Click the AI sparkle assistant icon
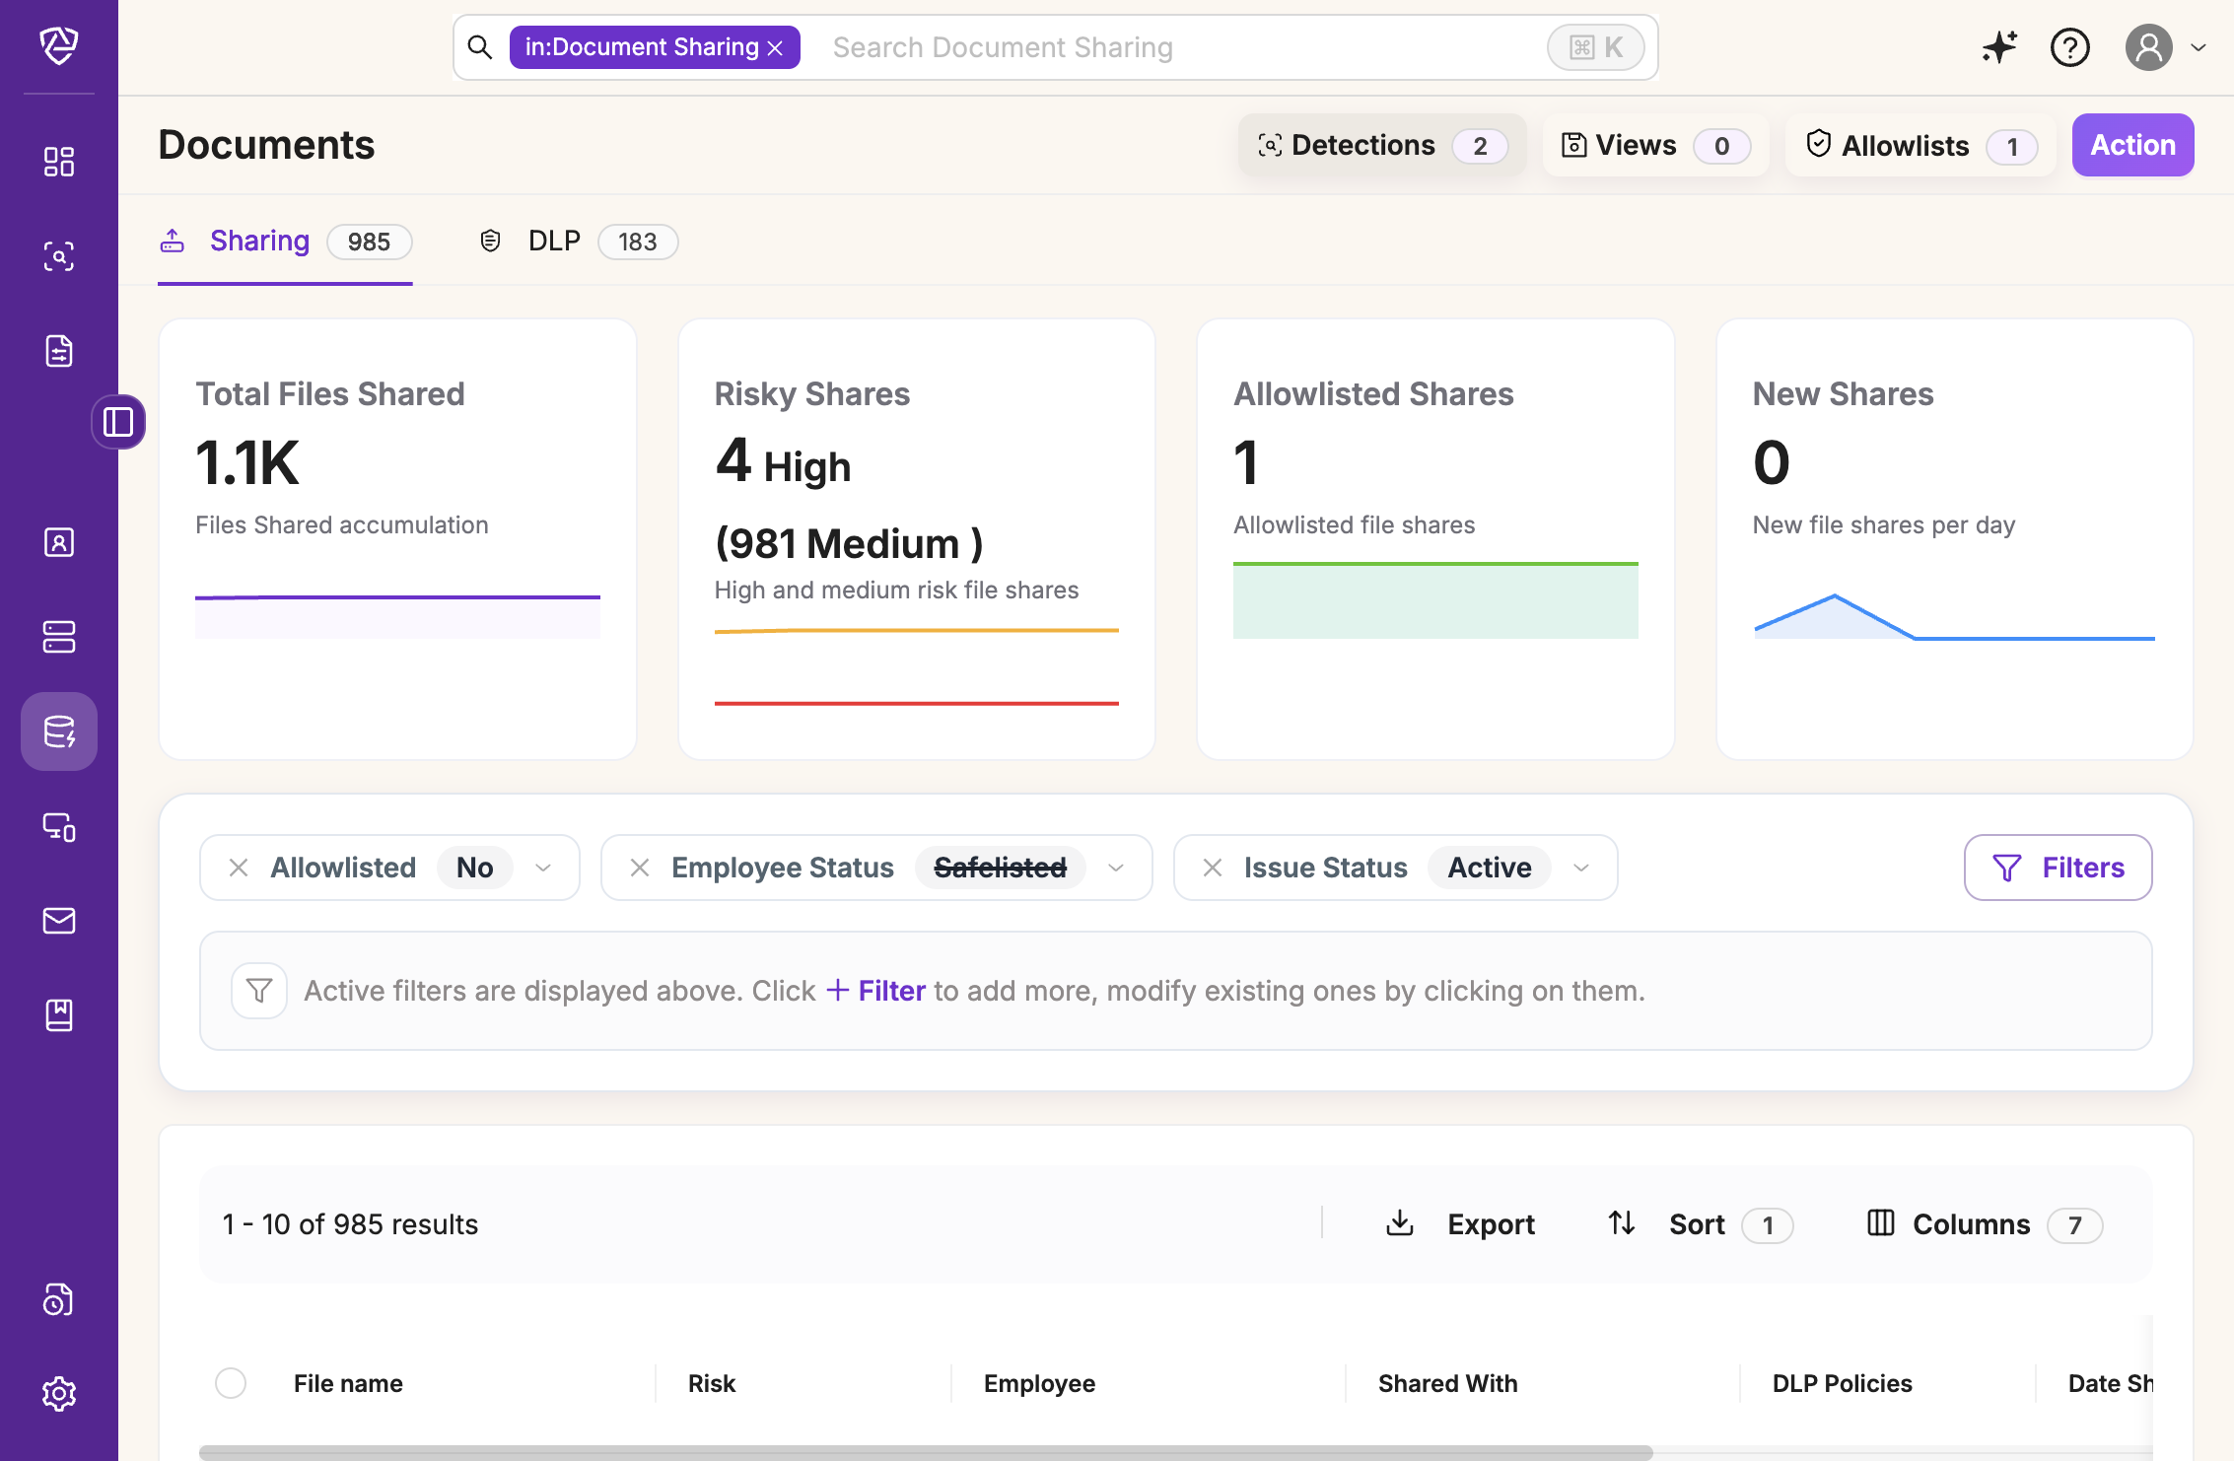This screenshot has height=1461, width=2234. coord(1998,46)
